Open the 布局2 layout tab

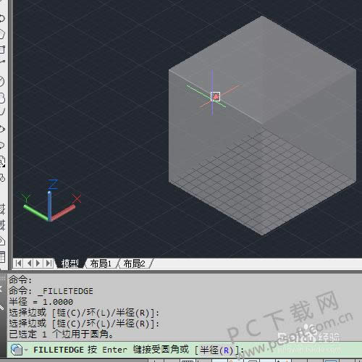click(134, 264)
